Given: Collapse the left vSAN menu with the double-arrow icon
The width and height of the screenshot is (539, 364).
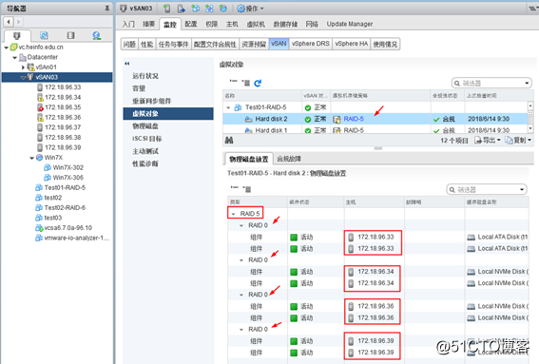Looking at the screenshot, I should point(127,64).
